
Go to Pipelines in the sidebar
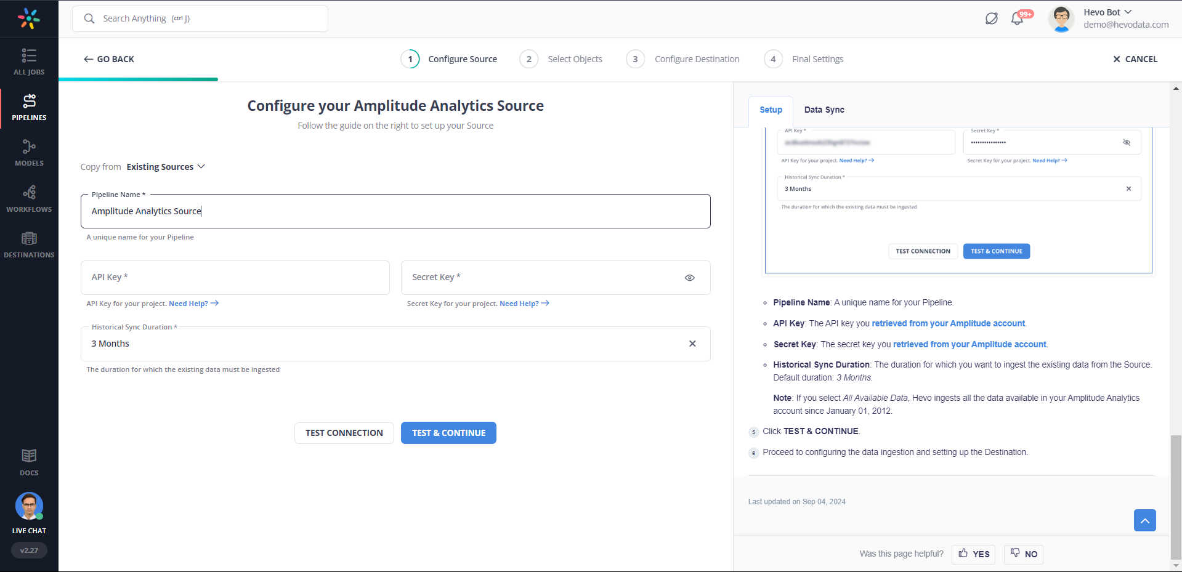pyautogui.click(x=29, y=107)
